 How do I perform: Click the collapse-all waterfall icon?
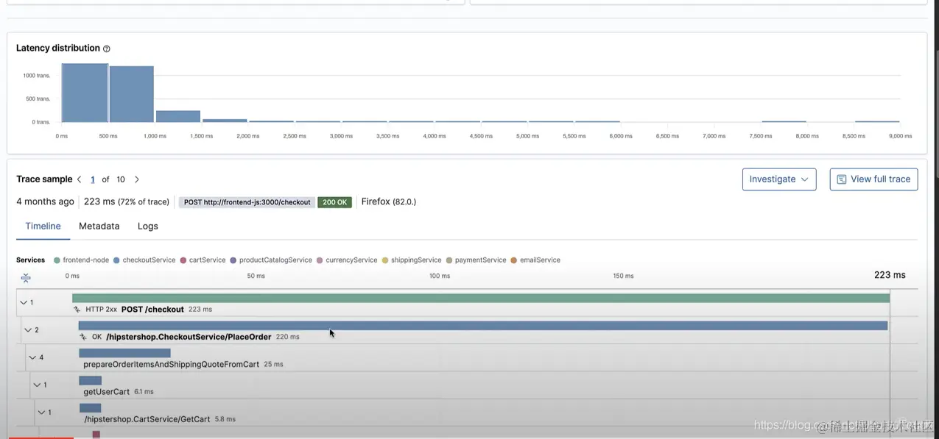tap(26, 277)
